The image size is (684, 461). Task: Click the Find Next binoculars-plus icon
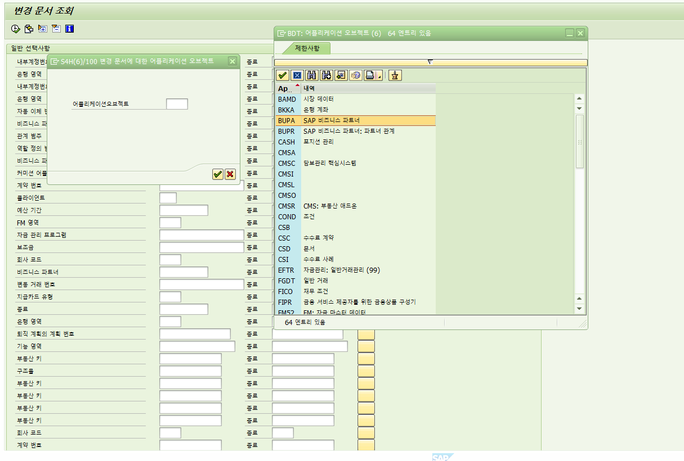327,75
